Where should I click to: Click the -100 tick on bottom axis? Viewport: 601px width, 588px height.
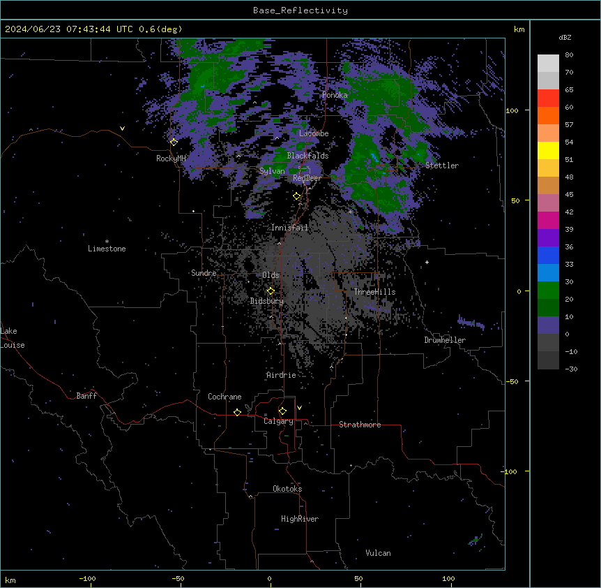point(87,579)
